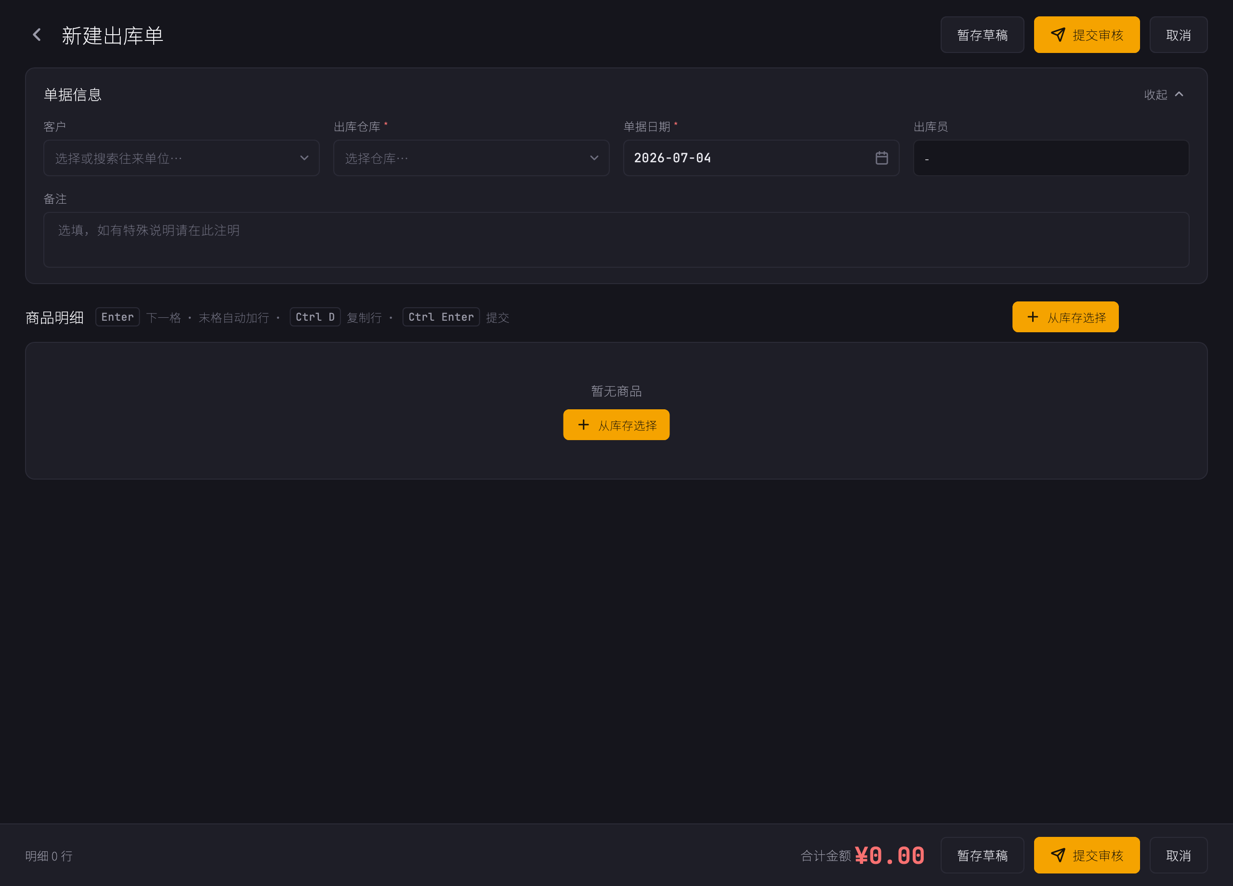Click 从库存选择 button beside 商品明细 header
This screenshot has width=1233, height=886.
tap(1065, 317)
